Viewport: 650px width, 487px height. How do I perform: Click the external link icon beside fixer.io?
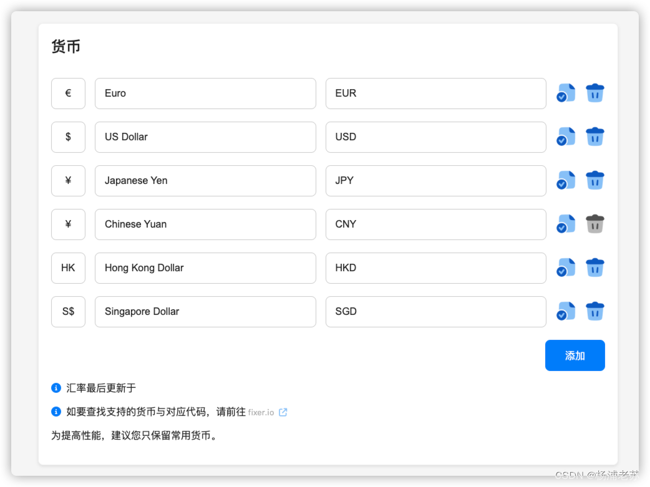tap(283, 412)
